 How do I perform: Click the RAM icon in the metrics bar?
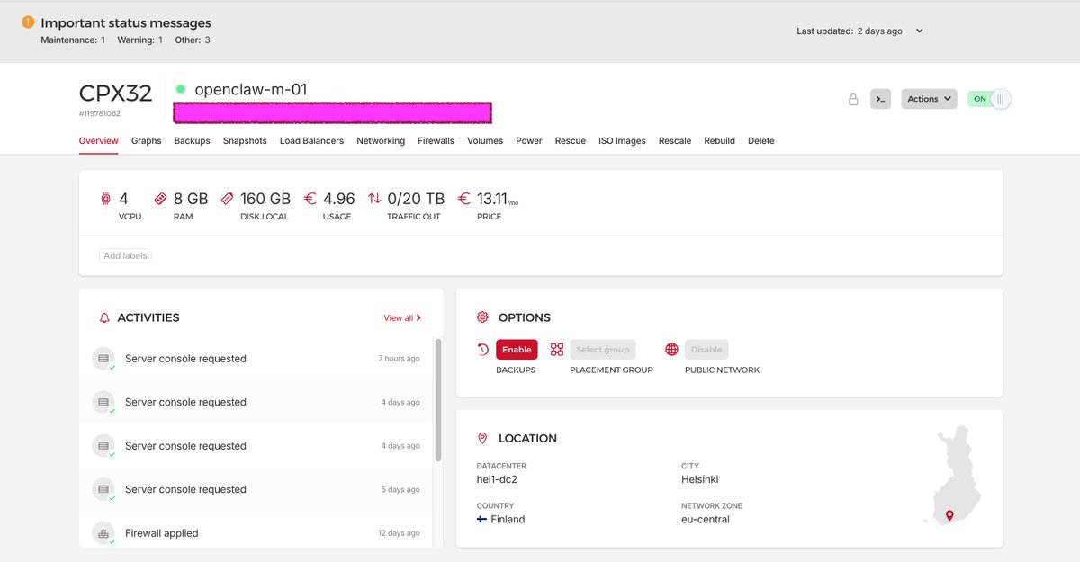160,198
